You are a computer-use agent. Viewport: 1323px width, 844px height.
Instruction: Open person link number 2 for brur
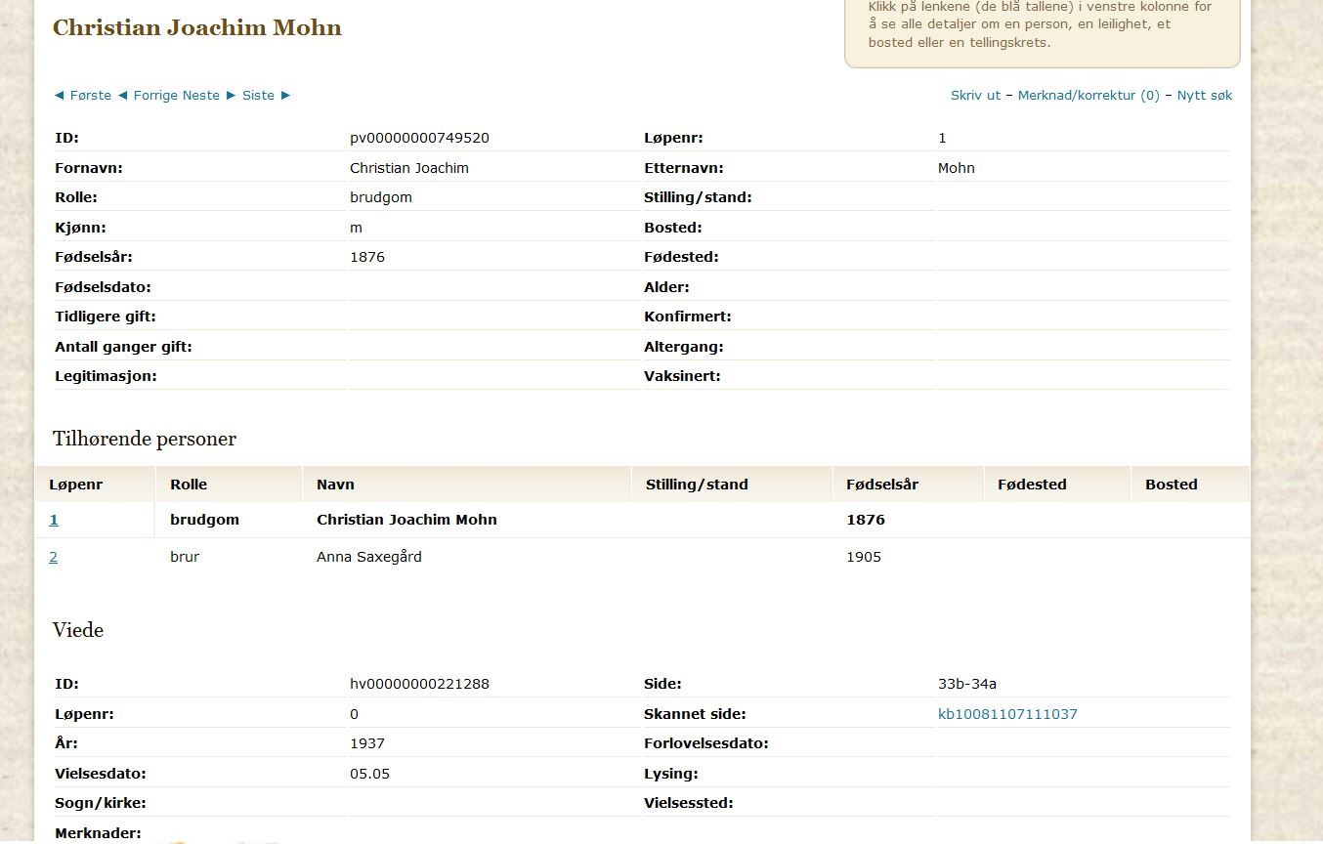tap(54, 558)
